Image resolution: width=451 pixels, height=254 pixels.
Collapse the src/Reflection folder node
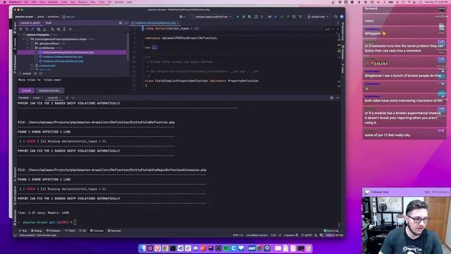(27, 48)
